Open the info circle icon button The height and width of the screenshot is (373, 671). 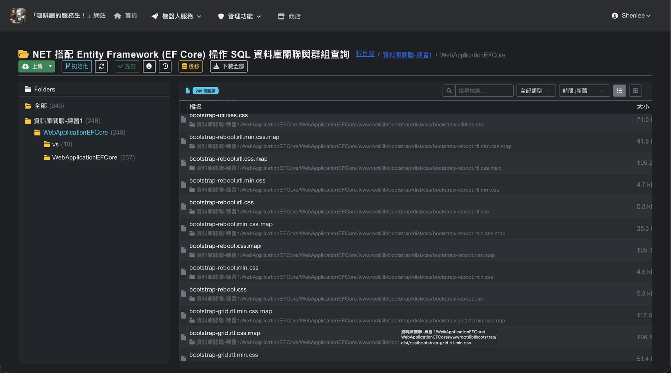click(x=149, y=67)
